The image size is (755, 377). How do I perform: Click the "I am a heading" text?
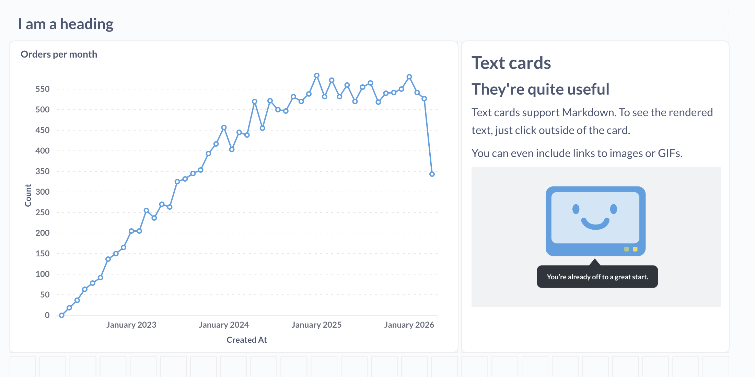pyautogui.click(x=66, y=24)
